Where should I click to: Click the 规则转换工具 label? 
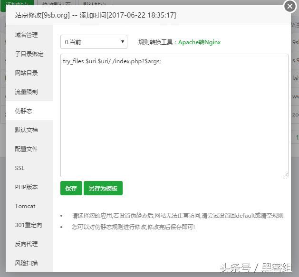point(155,42)
